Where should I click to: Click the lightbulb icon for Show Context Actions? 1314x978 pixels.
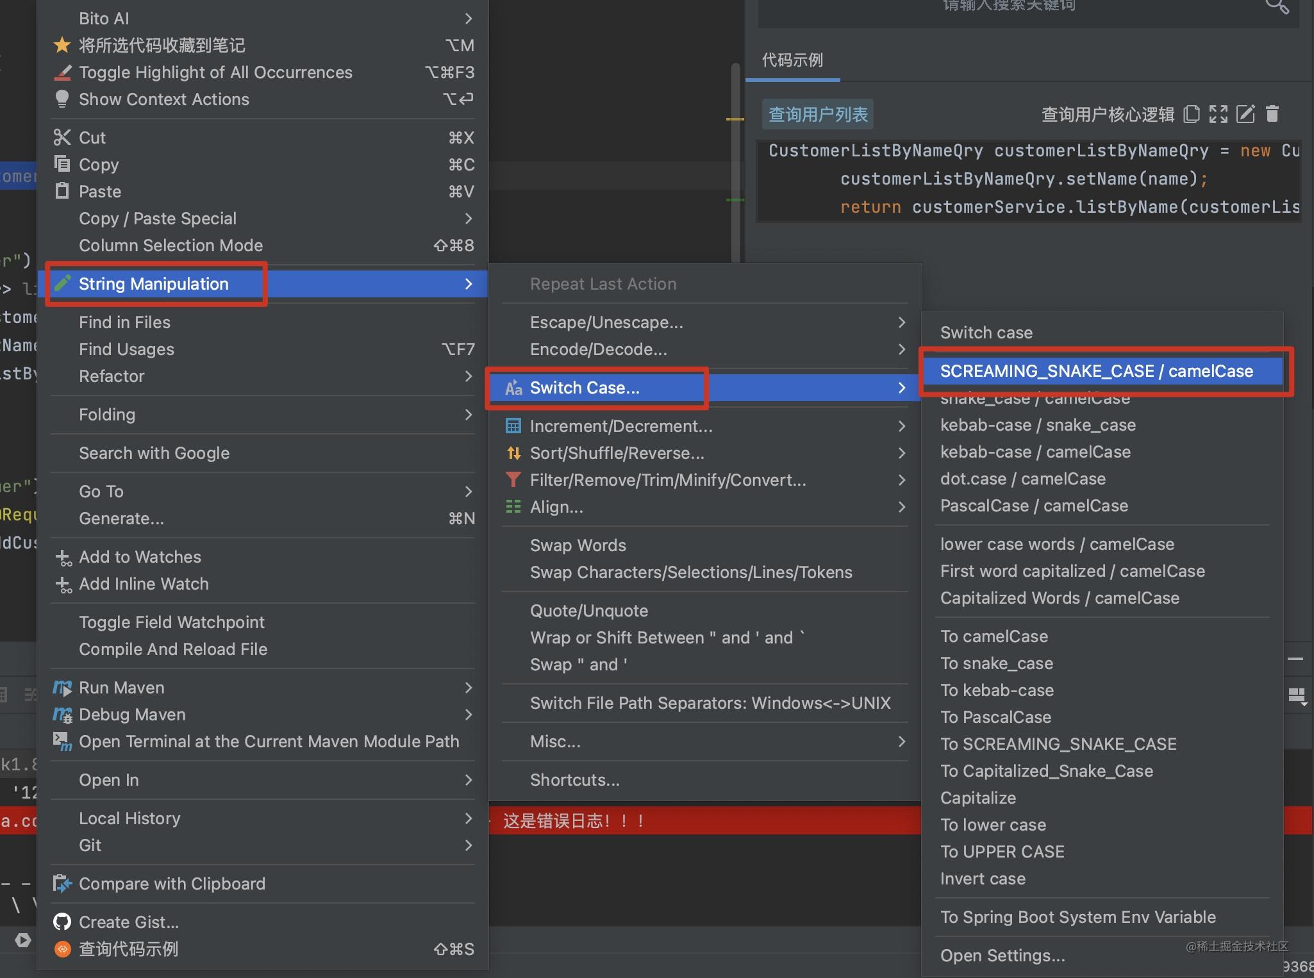click(x=62, y=99)
